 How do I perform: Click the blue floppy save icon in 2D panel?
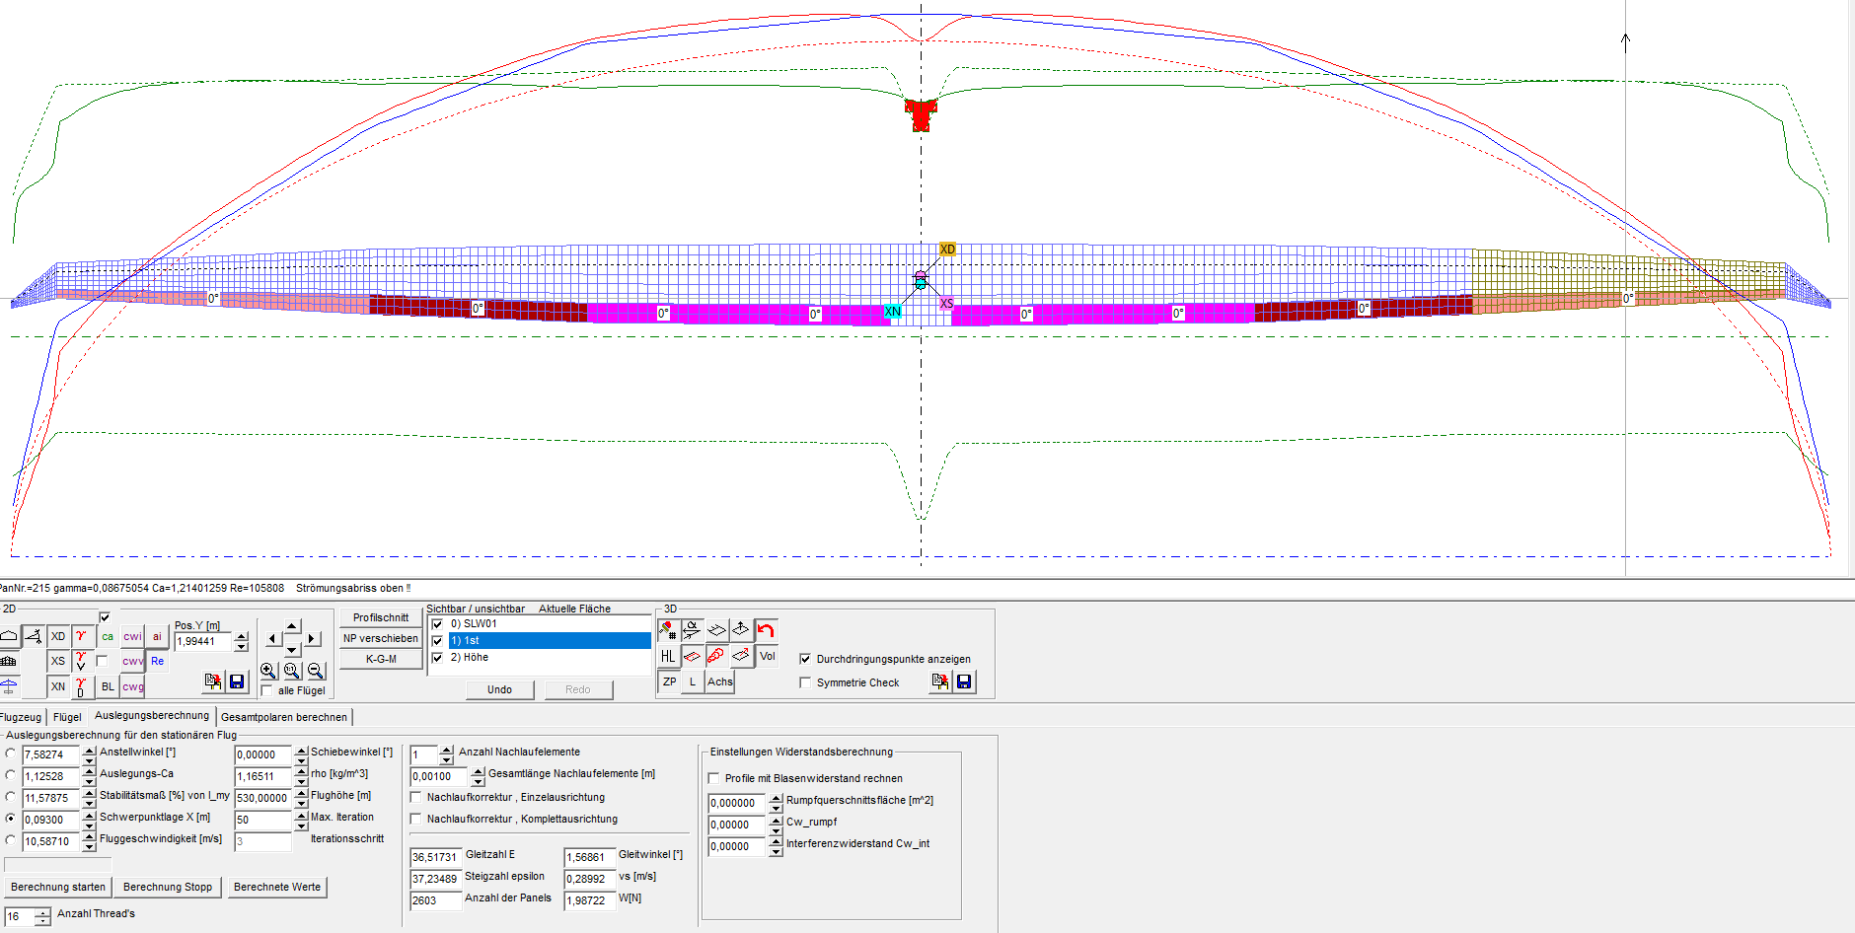point(237,682)
